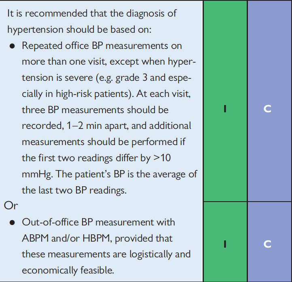292x282 pixels.
Task: Click the upper purple level "C" cell
Action: tap(267, 109)
